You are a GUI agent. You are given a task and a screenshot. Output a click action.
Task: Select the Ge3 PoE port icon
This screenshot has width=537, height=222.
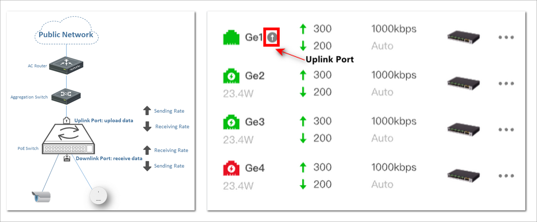[231, 122]
